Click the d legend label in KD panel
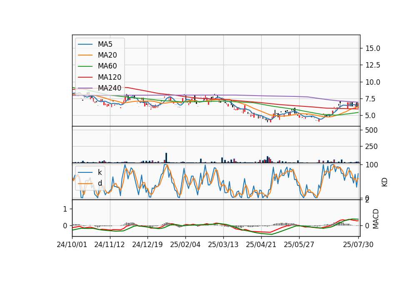 point(100,183)
